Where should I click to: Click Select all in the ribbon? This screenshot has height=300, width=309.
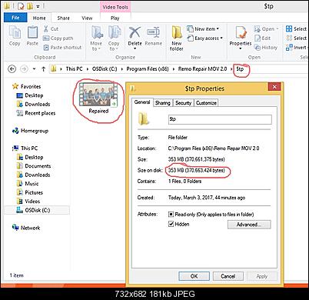pyautogui.click(x=297, y=28)
